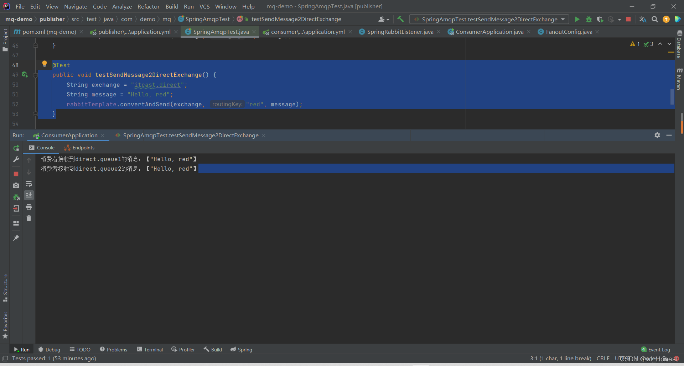Clear console output with trash icon
Screen dimensions: 684x366
(x=29, y=218)
